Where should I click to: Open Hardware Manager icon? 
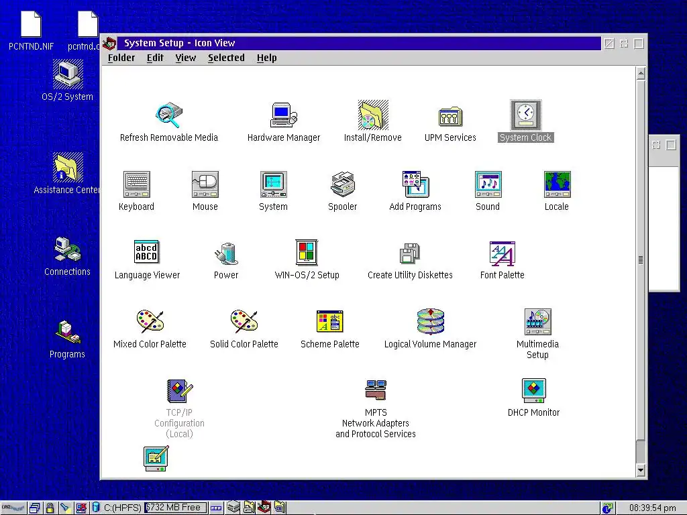click(284, 115)
